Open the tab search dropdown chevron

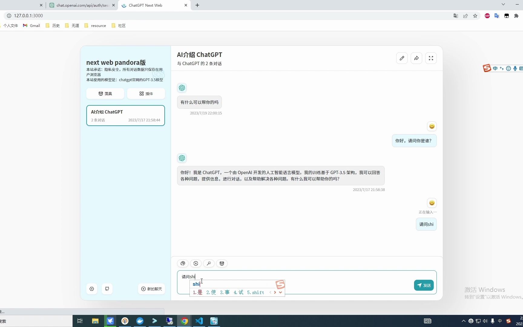pos(503,5)
